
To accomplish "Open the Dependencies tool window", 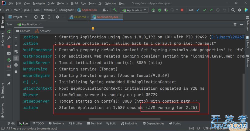I will tap(153, 123).
